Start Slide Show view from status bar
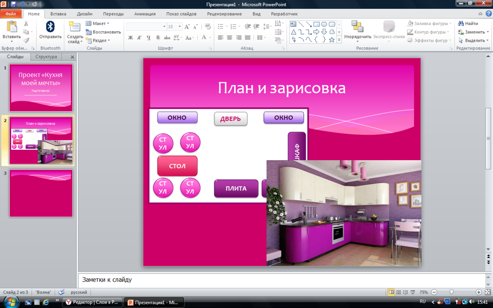493x308 pixels. coord(412,292)
